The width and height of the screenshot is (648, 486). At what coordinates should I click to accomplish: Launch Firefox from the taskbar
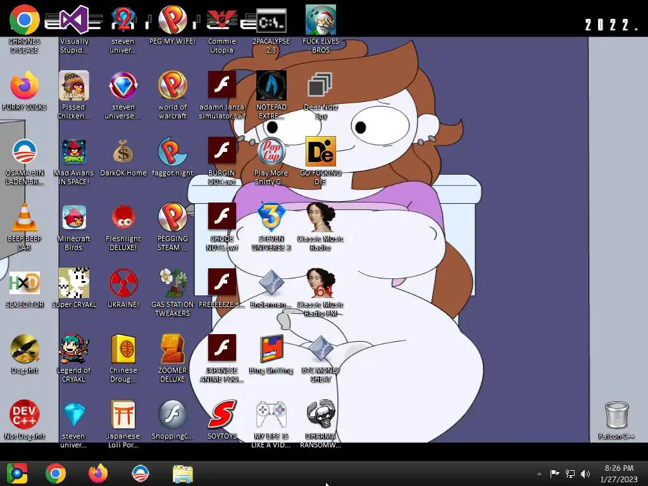98,473
